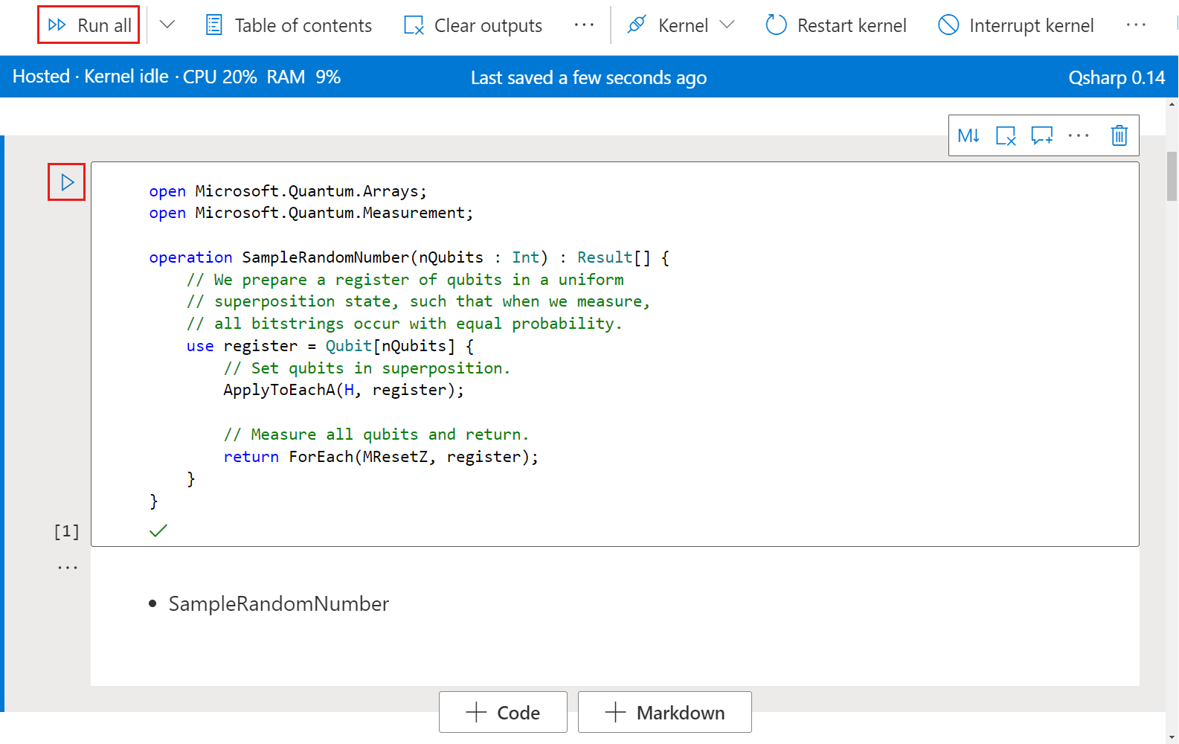Add a new Code cell

tap(503, 712)
